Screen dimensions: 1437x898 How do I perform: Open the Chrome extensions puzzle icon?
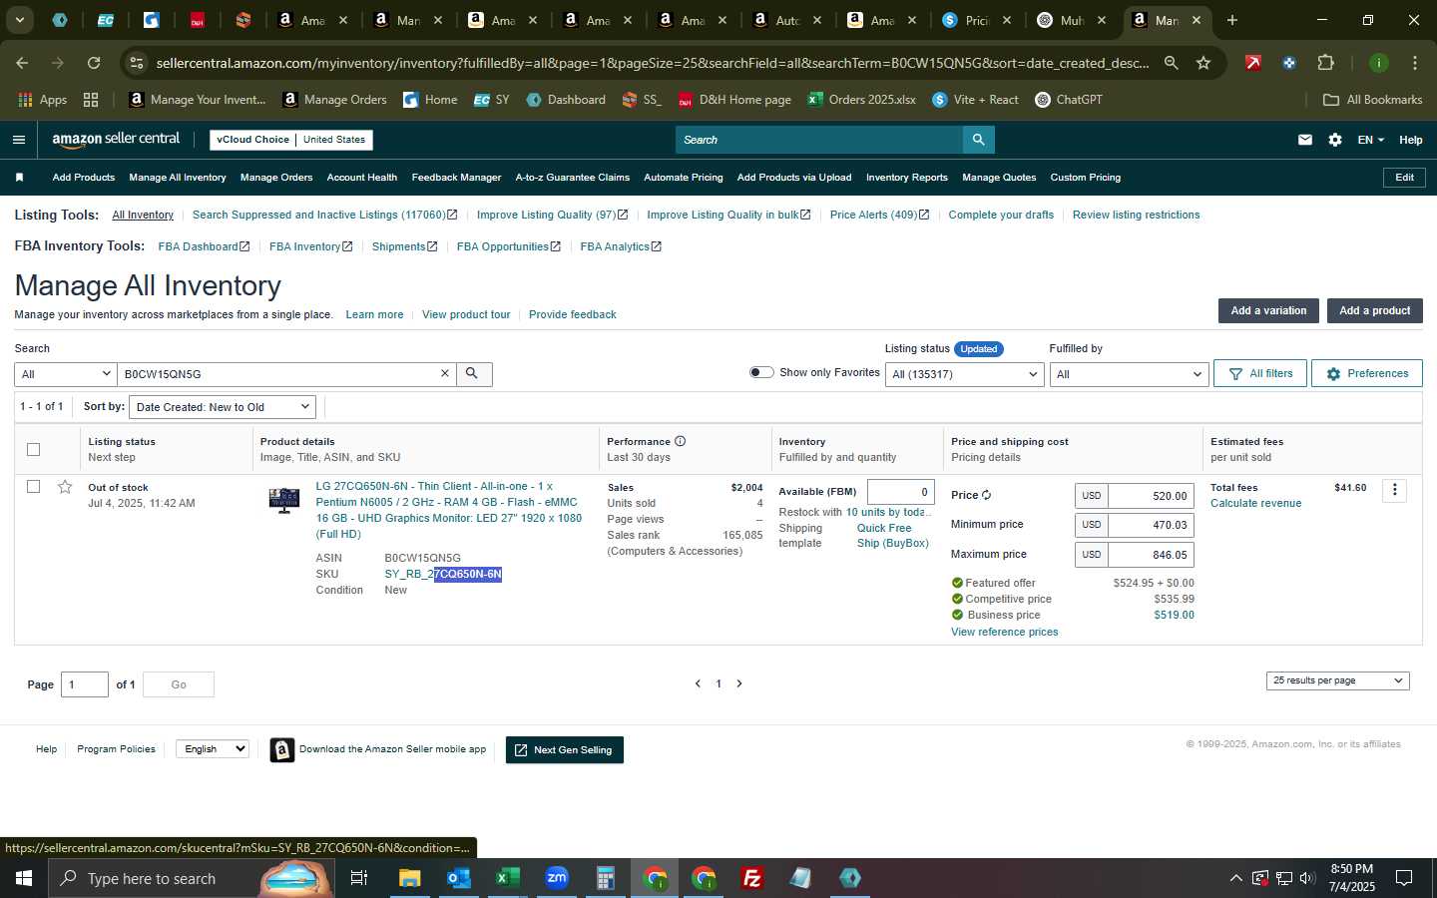1325,63
